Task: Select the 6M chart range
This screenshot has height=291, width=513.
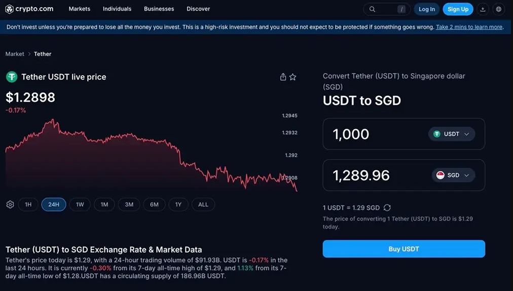Action: click(x=154, y=205)
